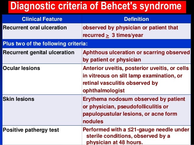The image size is (194, 145).
Task: Click the Aphthous ulceration or scarring definition
Action: [x=136, y=56]
